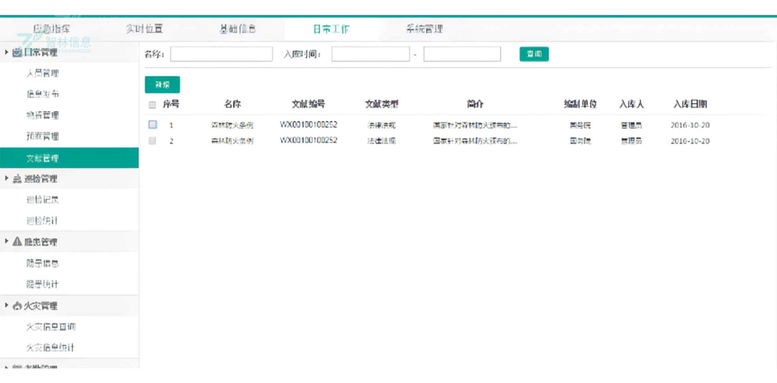The image size is (777, 383).
Task: Click the 简介 description text in row 2
Action: [475, 141]
